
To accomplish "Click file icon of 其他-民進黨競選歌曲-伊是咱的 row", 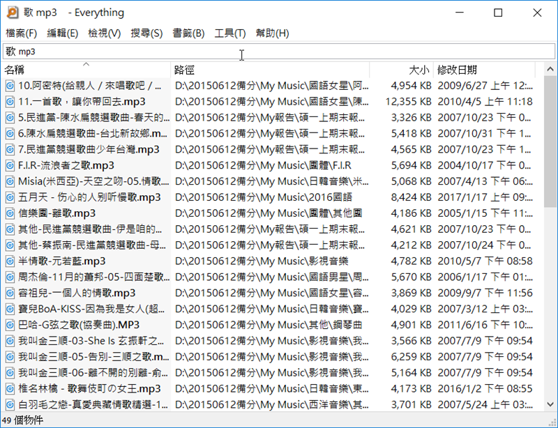I will tap(10, 229).
